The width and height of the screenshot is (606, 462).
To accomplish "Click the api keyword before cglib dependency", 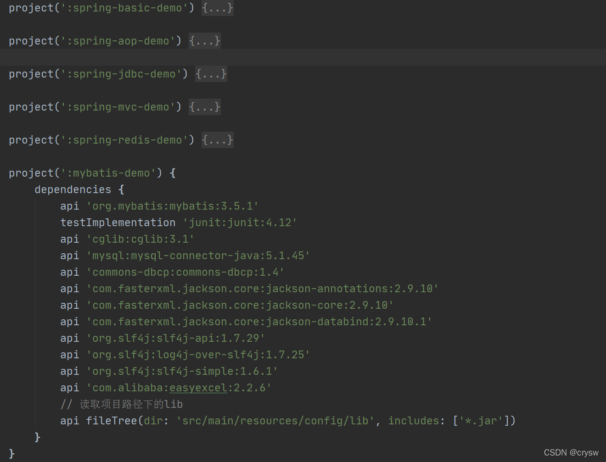I will [70, 239].
